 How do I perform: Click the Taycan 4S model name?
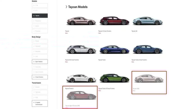tap(134, 31)
